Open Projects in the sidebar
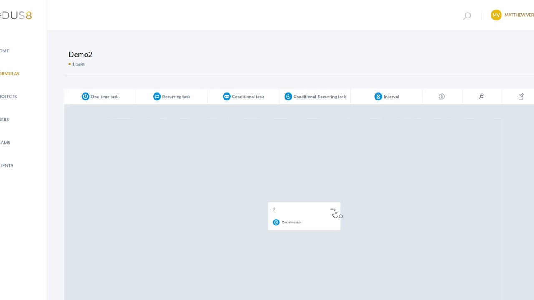 click(8, 97)
